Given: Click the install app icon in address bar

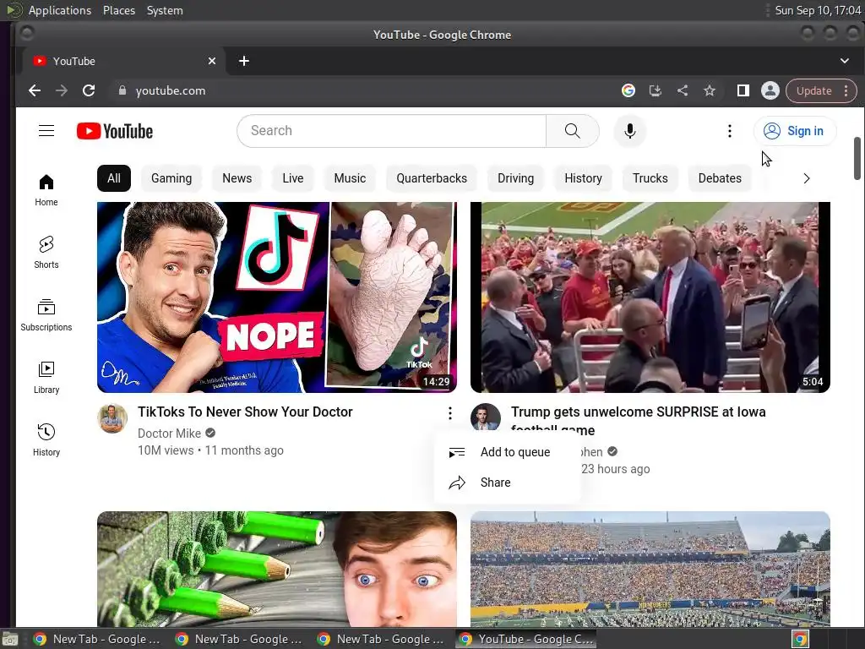Looking at the screenshot, I should click(x=656, y=90).
